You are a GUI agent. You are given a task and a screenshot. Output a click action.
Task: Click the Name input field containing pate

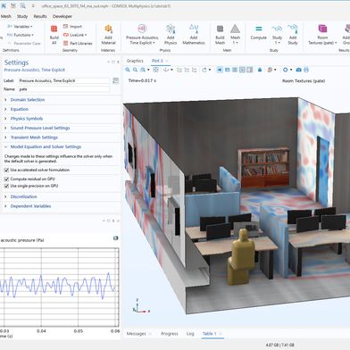pos(64,89)
